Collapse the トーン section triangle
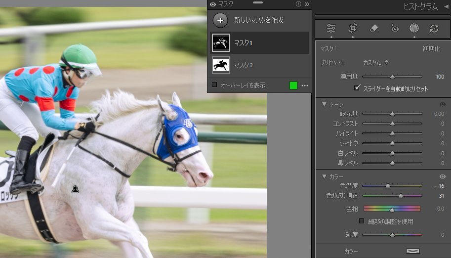The height and width of the screenshot is (258, 451). pos(324,104)
